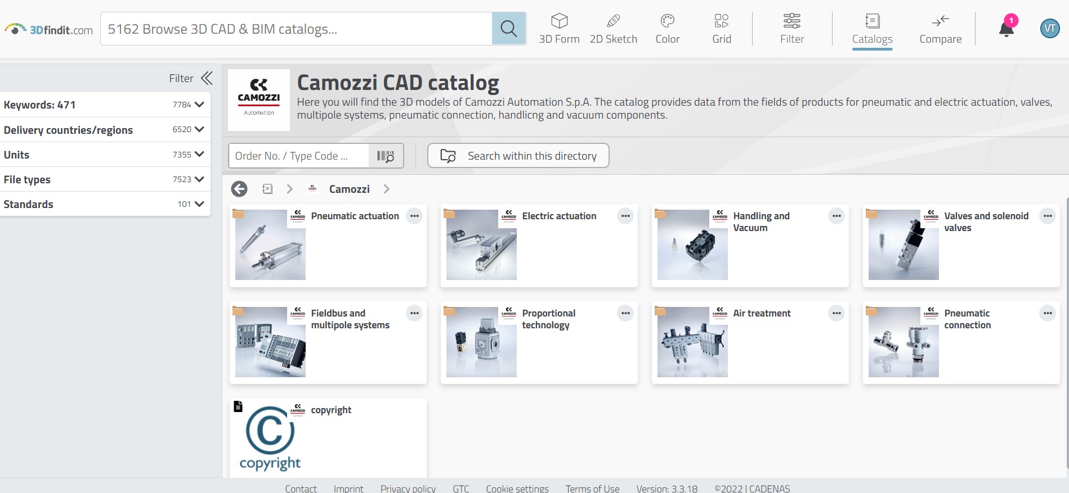This screenshot has height=493, width=1069.
Task: Open more options for Handling and Vacuum
Action: coord(837,216)
